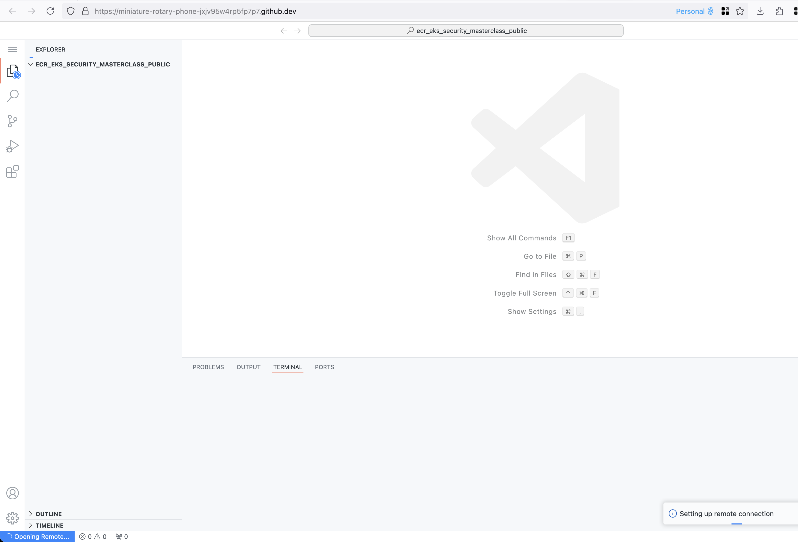Click the command center search box
Screen dimensions: 798x542
click(x=465, y=31)
